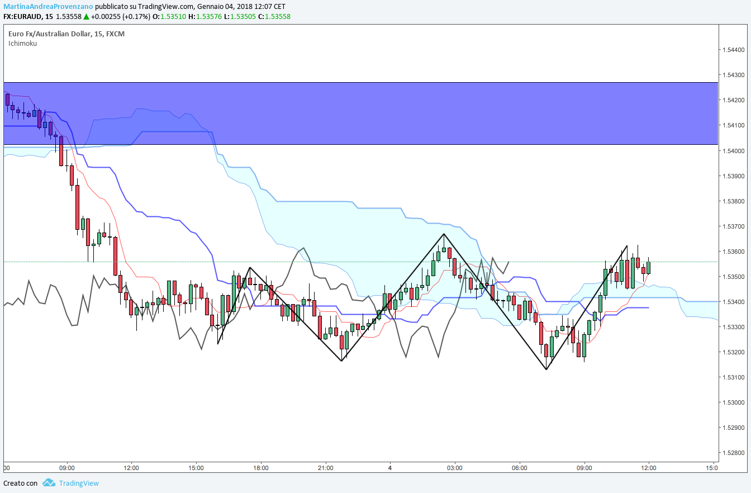The width and height of the screenshot is (751, 493).
Task: Click the MartinaAndreaProvenzano author name
Action: [x=48, y=6]
